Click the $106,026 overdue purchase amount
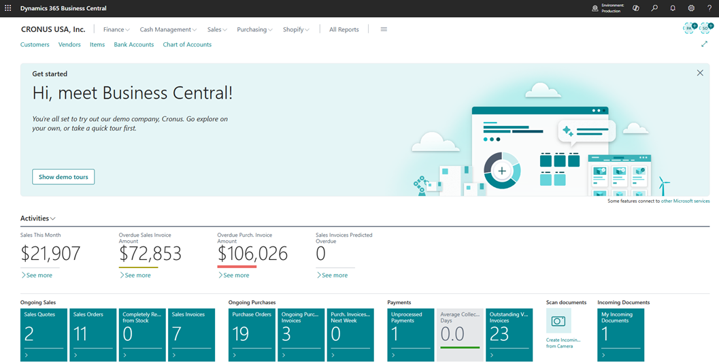 (x=252, y=254)
